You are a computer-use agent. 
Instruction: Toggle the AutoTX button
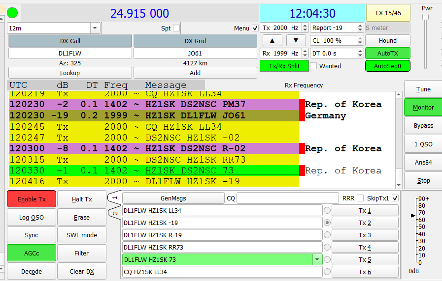(x=388, y=53)
